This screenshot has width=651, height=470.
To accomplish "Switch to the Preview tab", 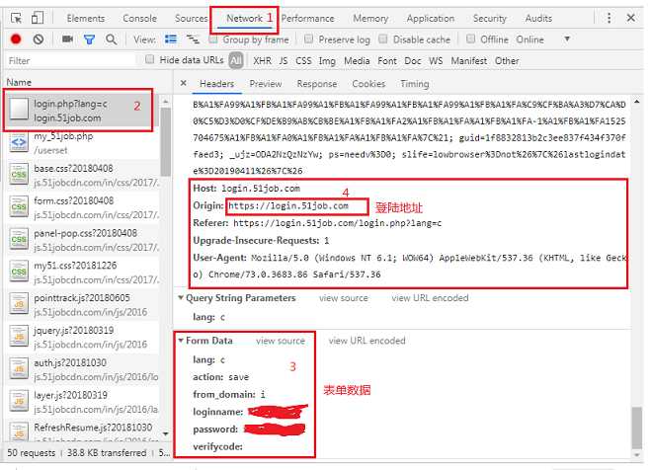I will 266,83.
